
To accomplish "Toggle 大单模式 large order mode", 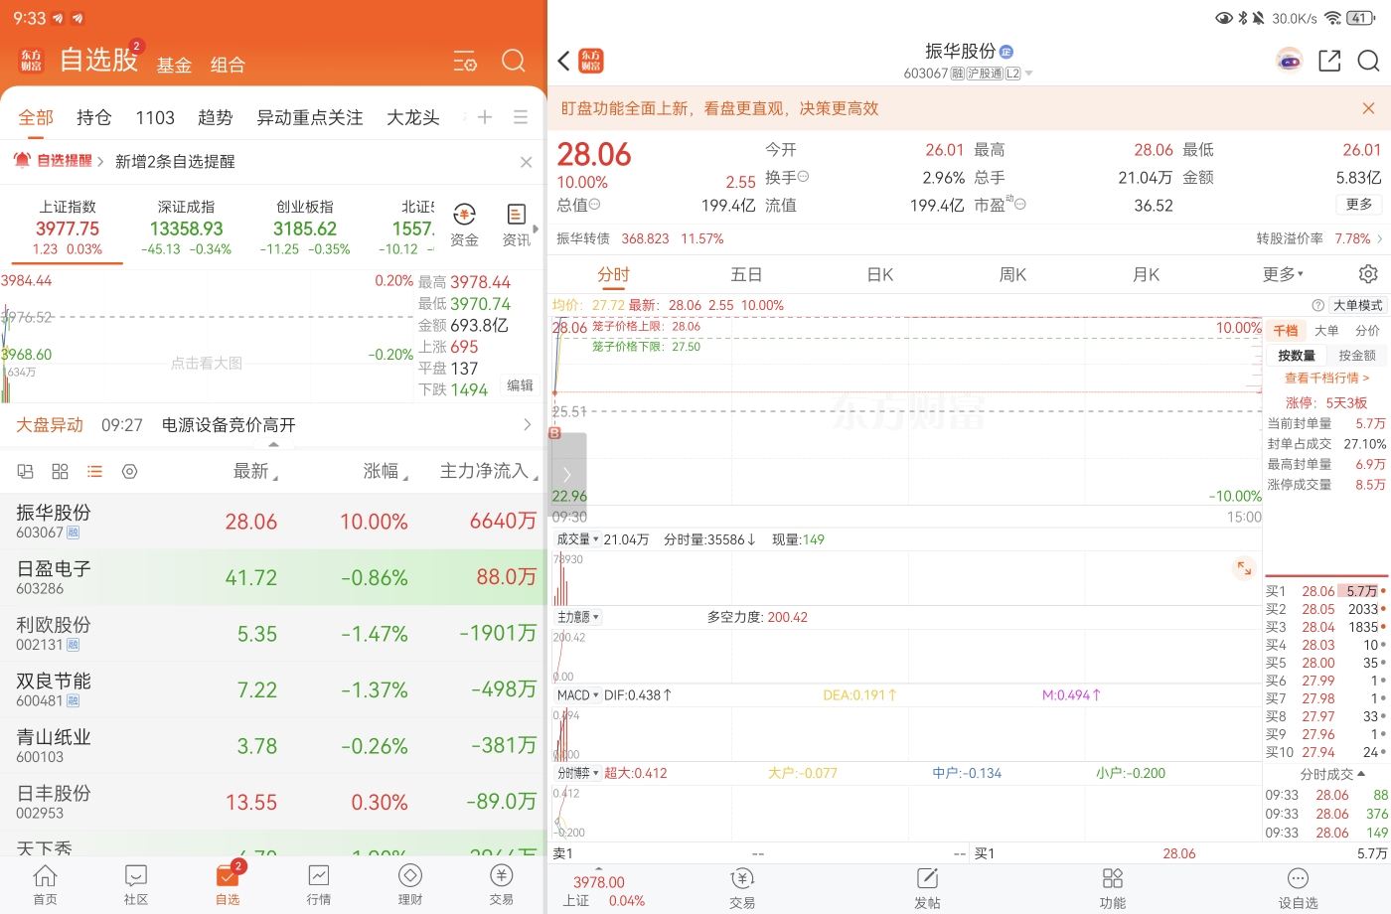I will pos(1358,306).
